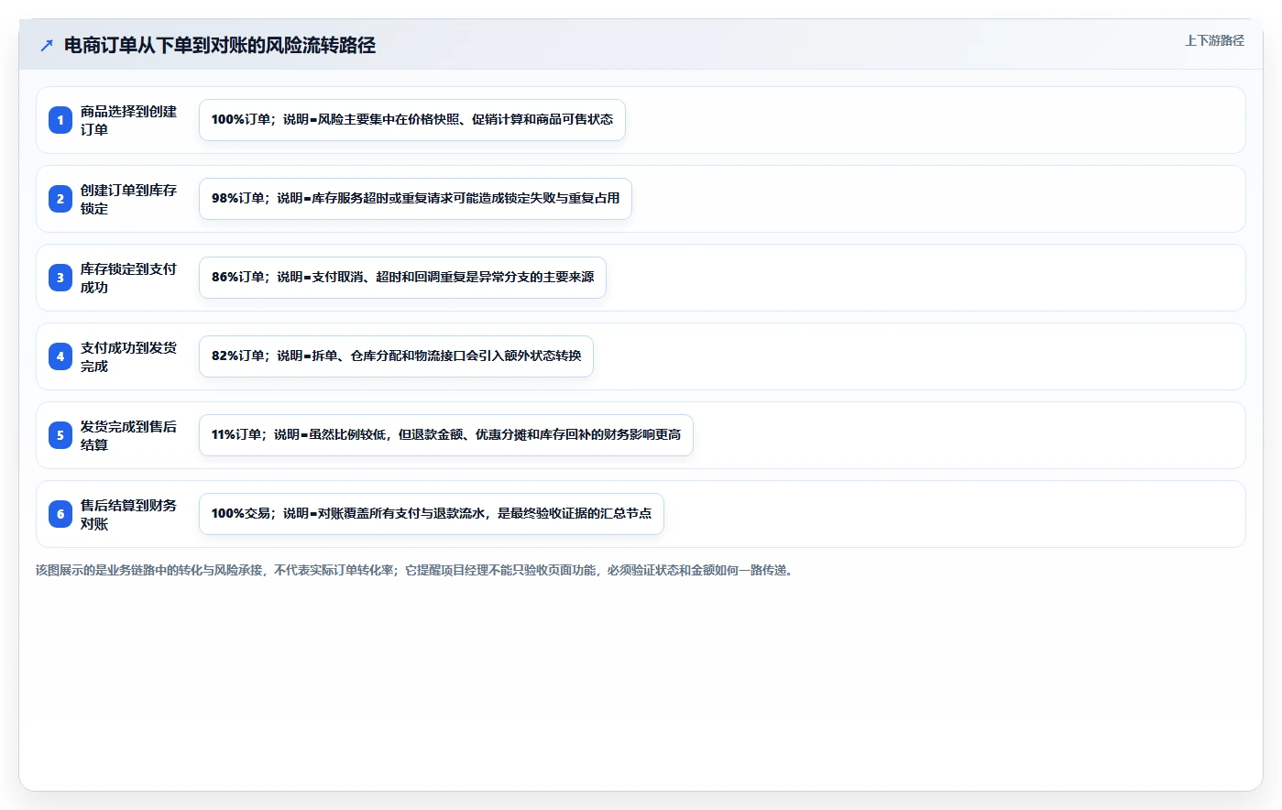Select the 售后结算到财务对账 step label
Image resolution: width=1282 pixels, height=810 pixels.
point(128,514)
